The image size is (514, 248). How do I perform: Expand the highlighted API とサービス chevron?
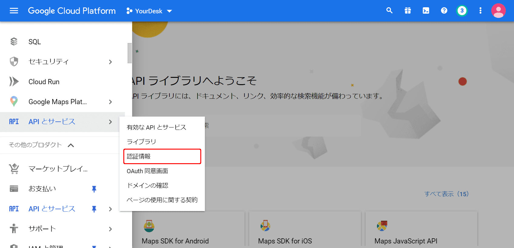point(110,122)
